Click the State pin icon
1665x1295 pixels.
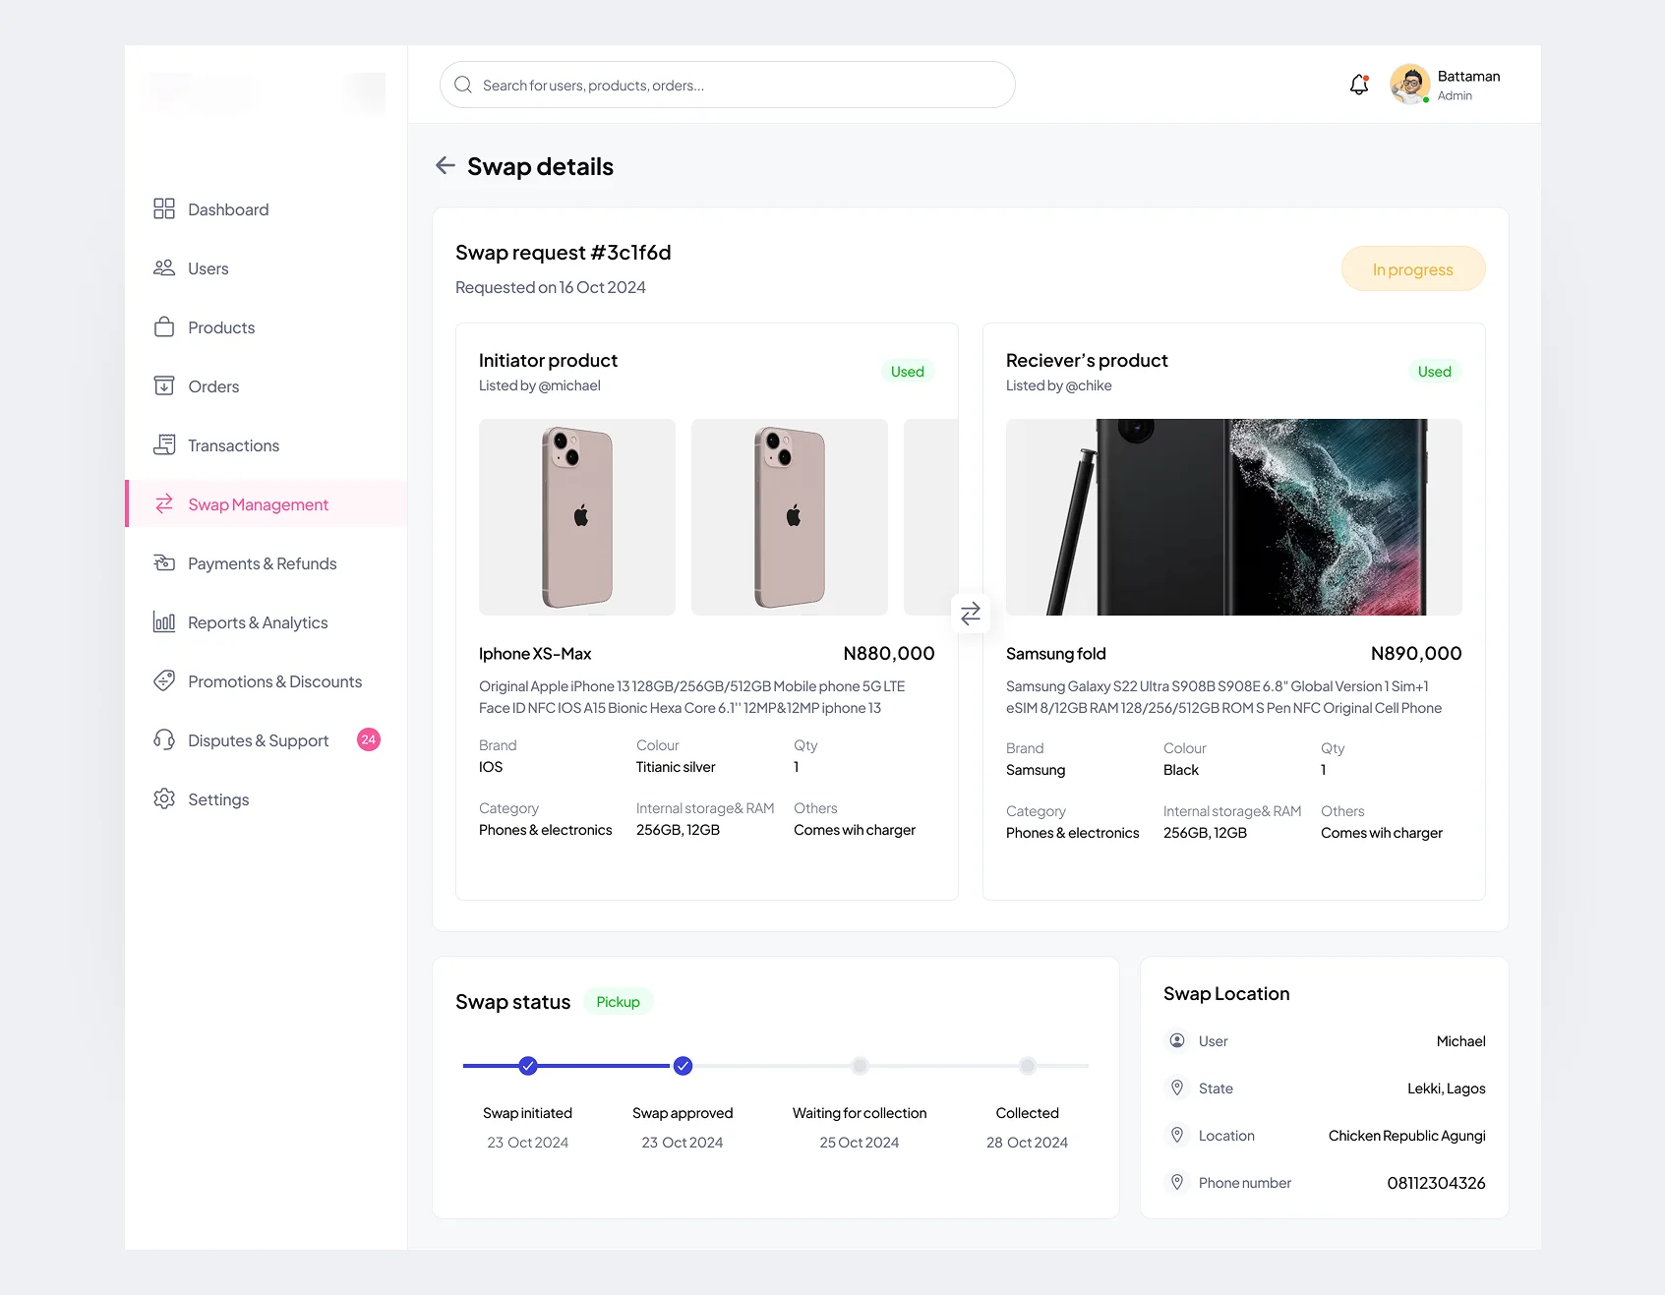point(1177,1088)
